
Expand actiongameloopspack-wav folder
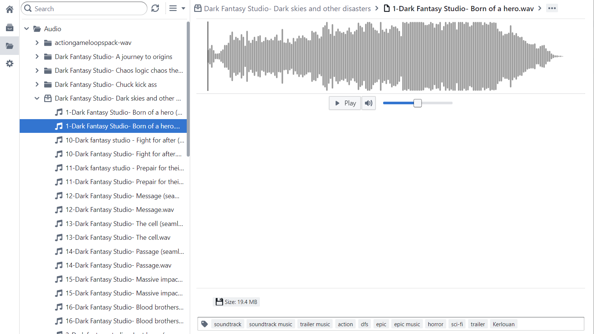(x=37, y=43)
